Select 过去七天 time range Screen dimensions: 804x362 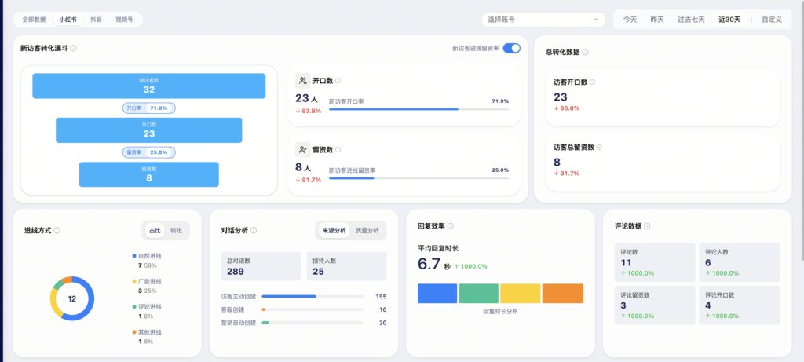tap(691, 20)
